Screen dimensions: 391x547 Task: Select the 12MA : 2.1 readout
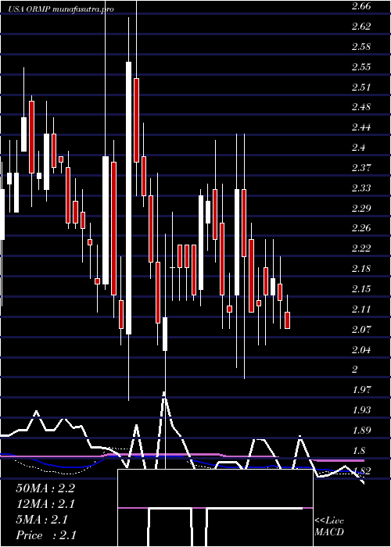pos(45,504)
